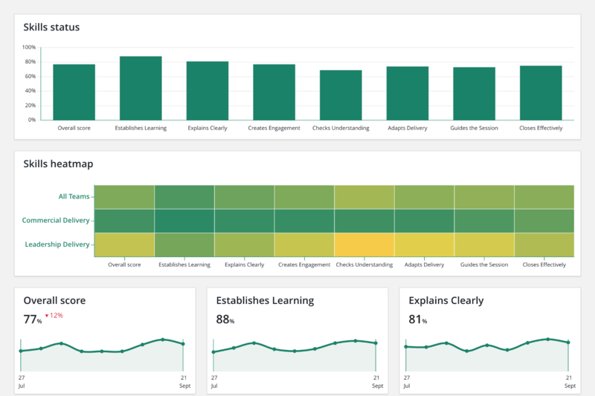Select Commercial Delivery Closes Effectively heatmap cell
The height and width of the screenshot is (396, 595).
pos(544,221)
